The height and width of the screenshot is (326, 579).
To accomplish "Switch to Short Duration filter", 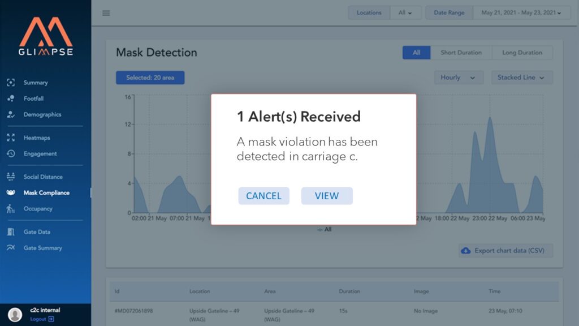I will (461, 53).
